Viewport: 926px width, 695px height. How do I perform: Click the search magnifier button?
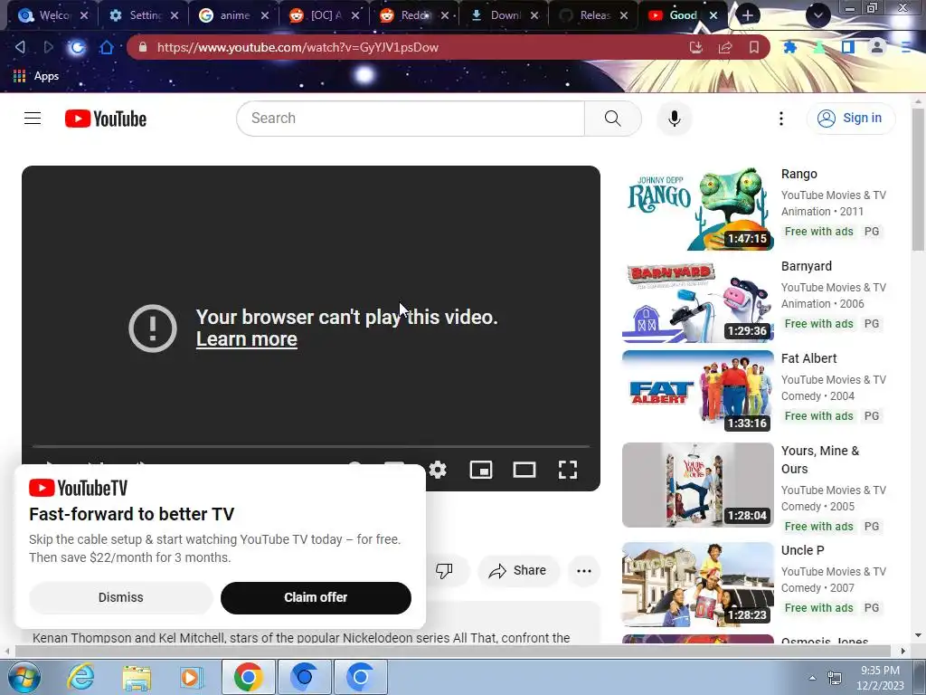coord(612,119)
